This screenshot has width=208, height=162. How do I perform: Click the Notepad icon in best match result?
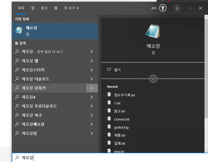19,30
